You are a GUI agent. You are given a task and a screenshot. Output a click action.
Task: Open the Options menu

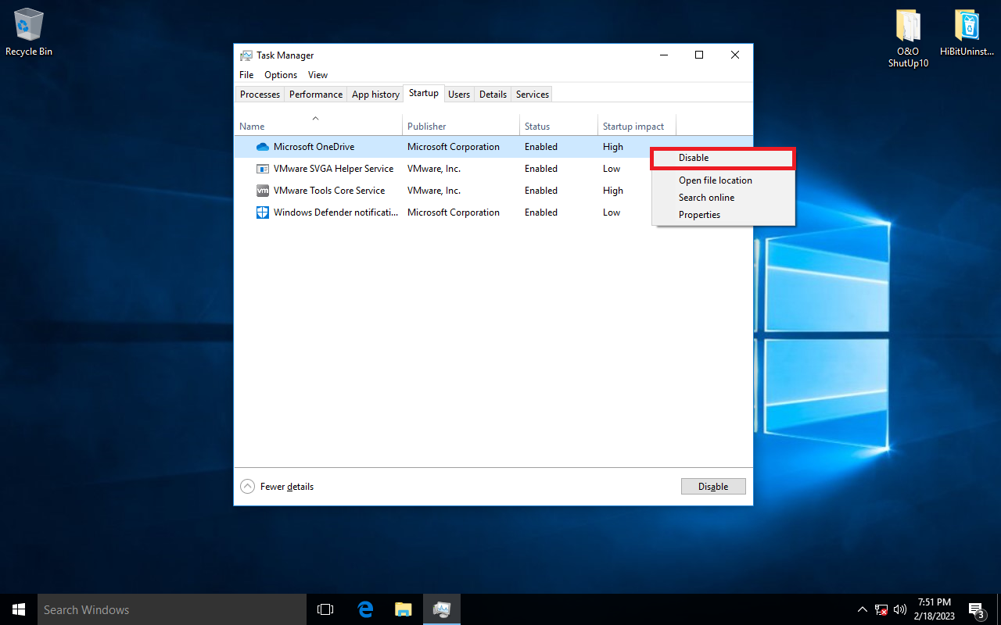point(281,75)
